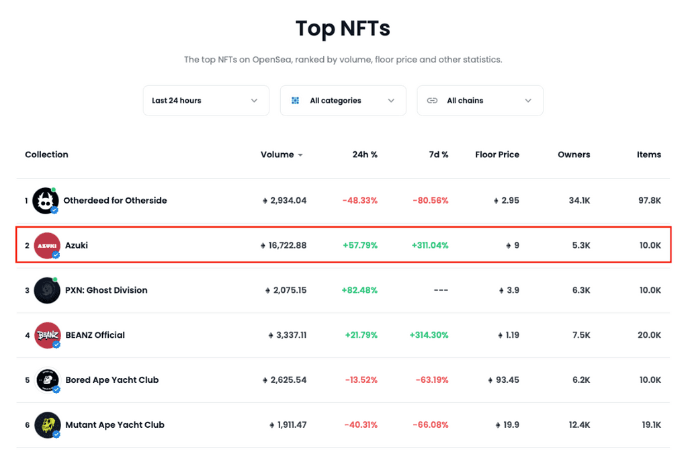This screenshot has width=688, height=452.
Task: Open the BEANZ Official logo
Action: click(x=47, y=335)
